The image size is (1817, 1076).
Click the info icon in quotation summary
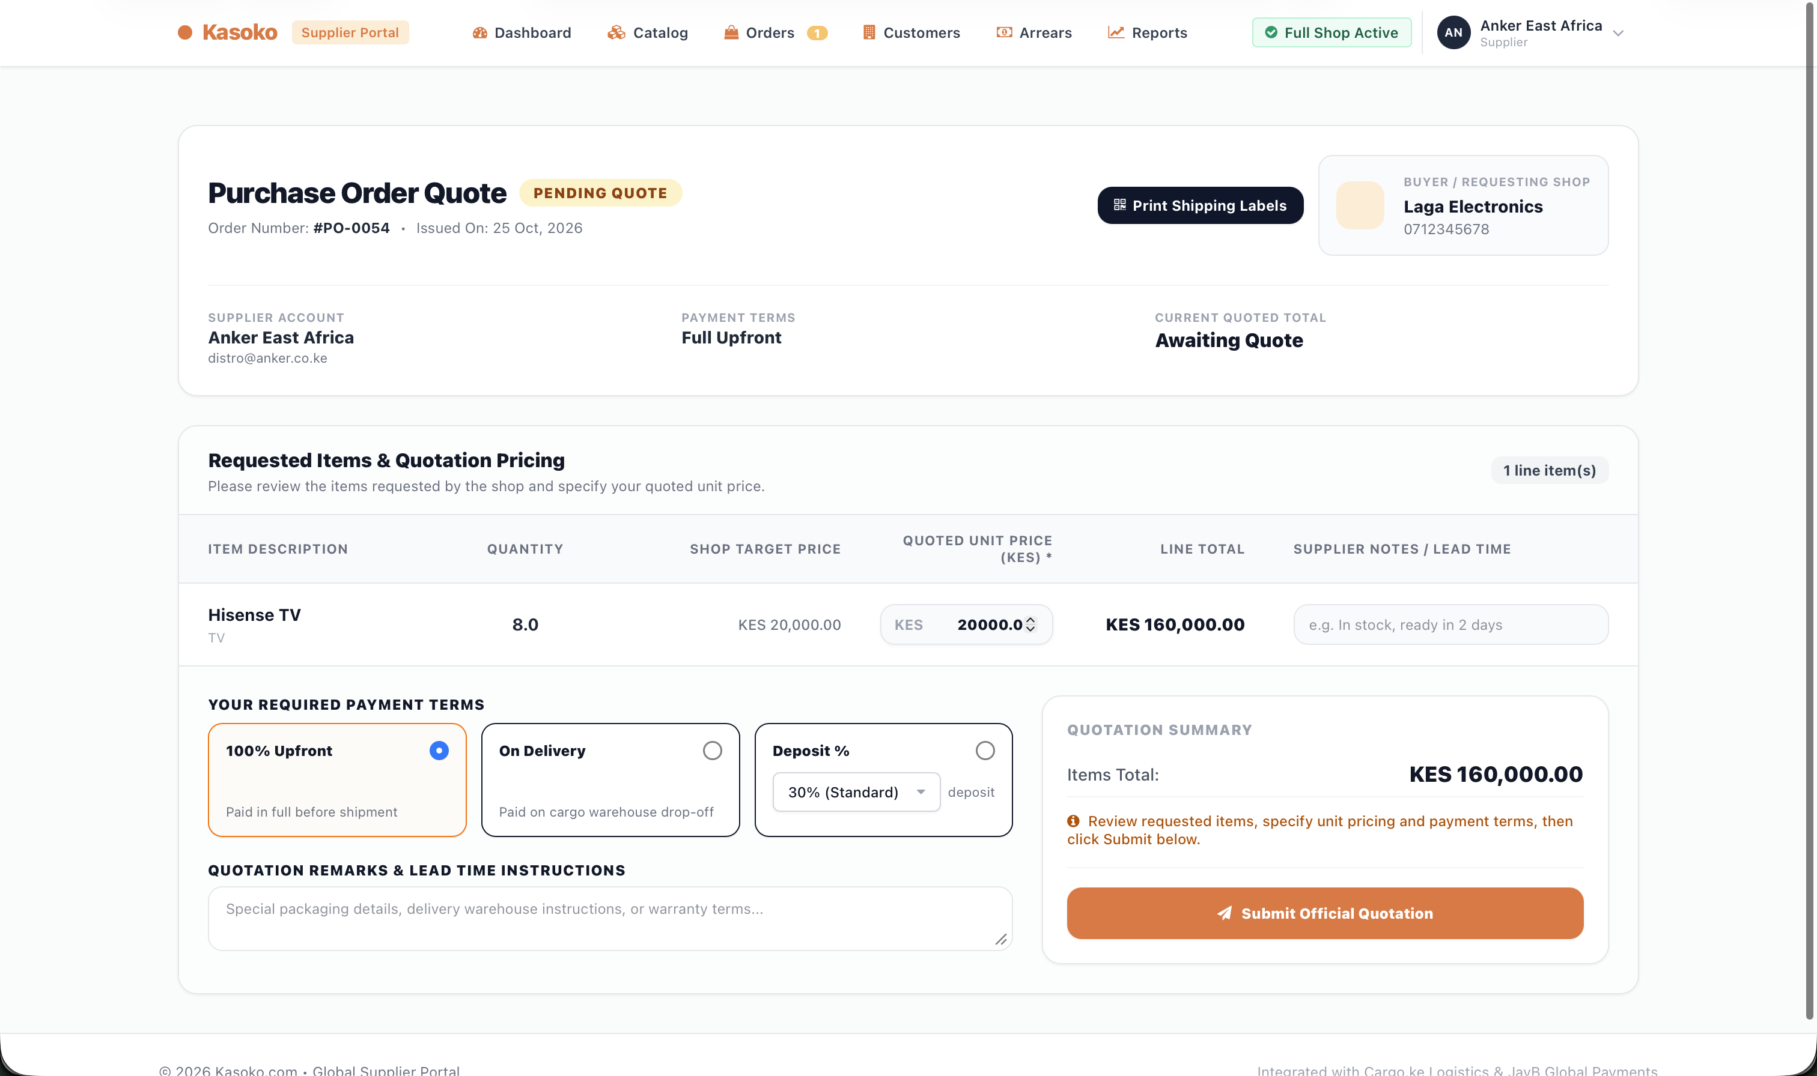click(x=1074, y=821)
